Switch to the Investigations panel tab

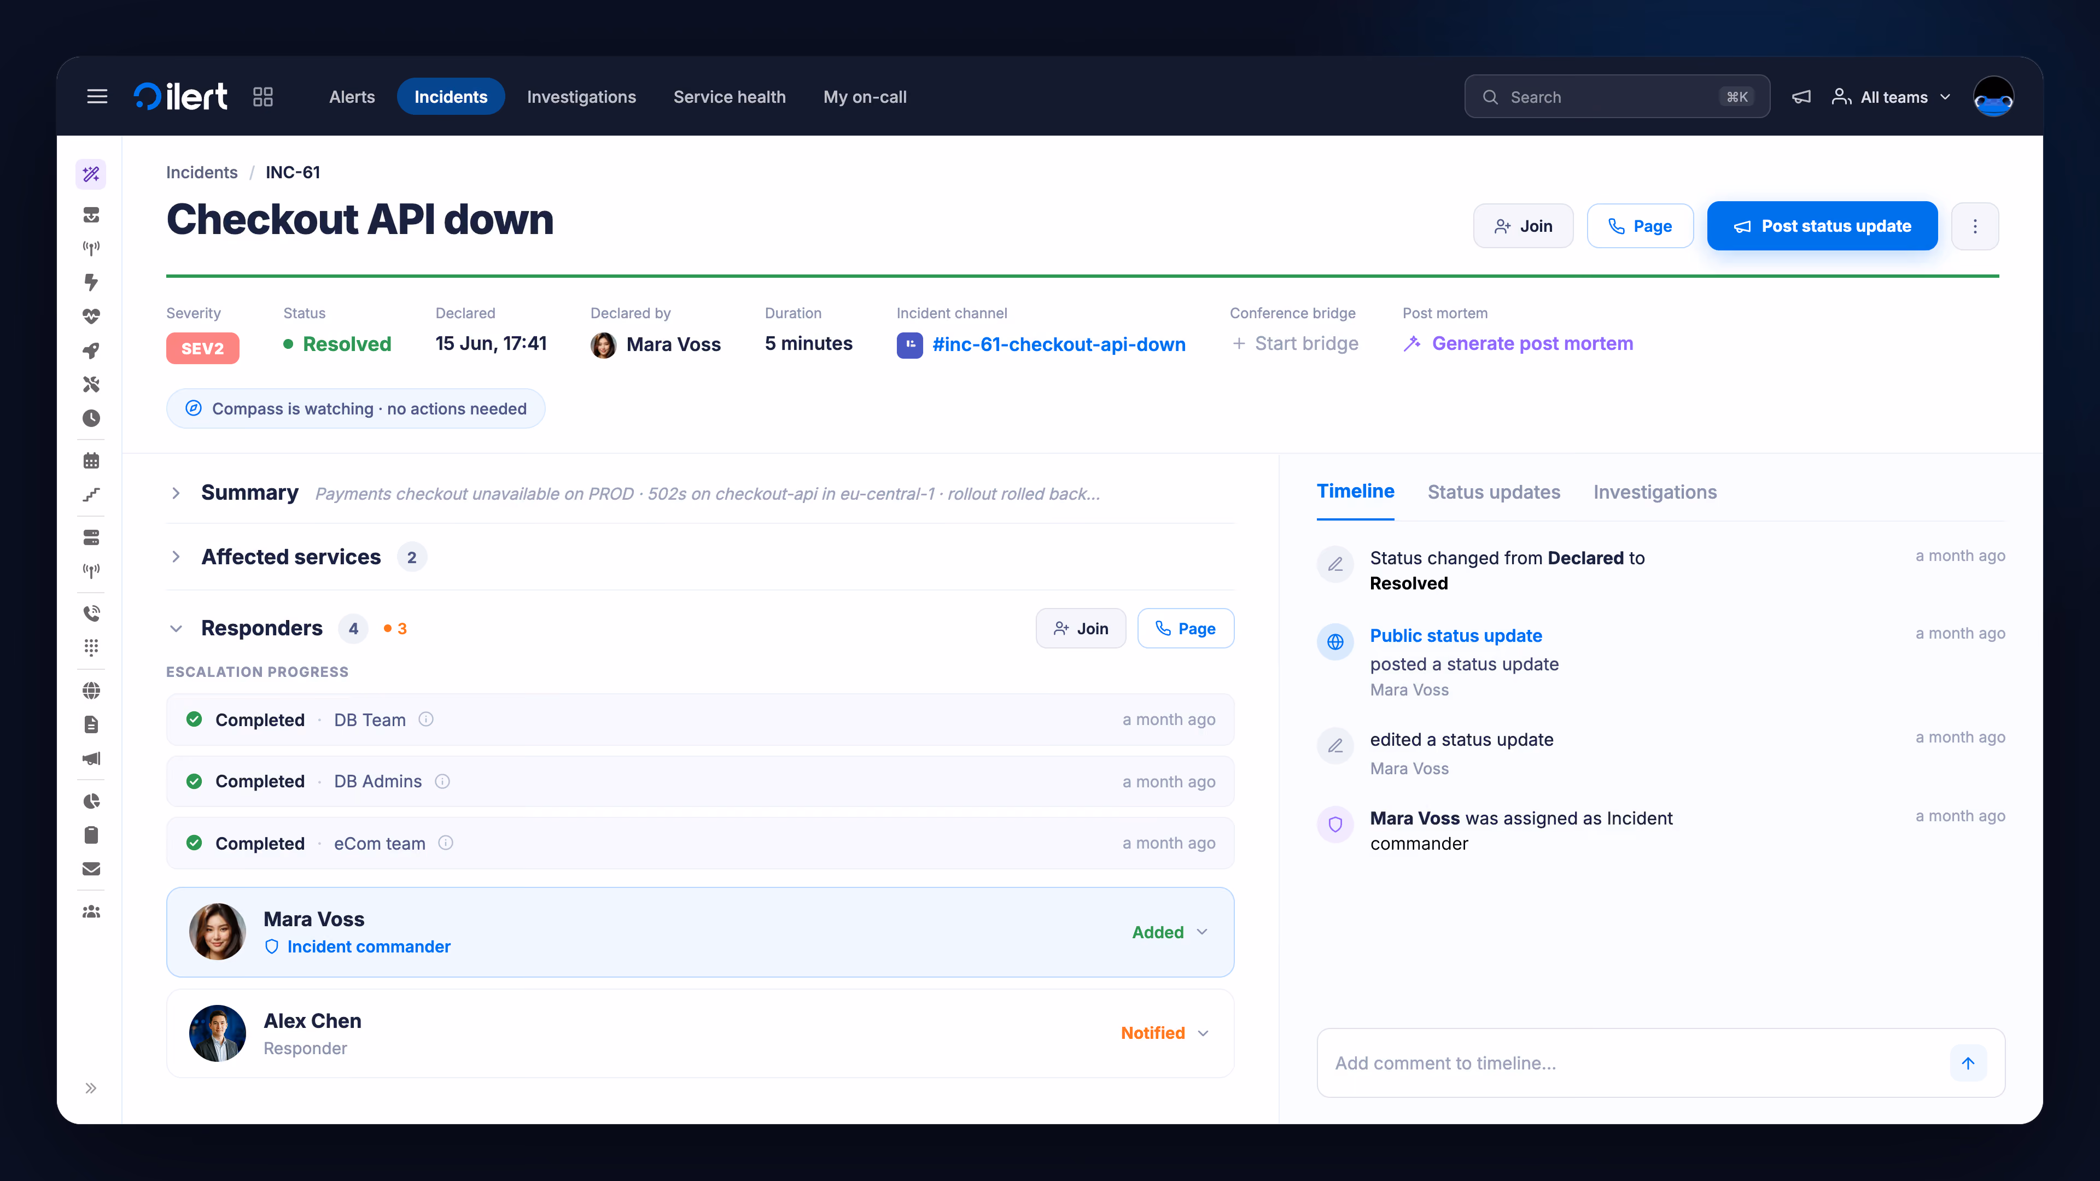[x=1655, y=492]
